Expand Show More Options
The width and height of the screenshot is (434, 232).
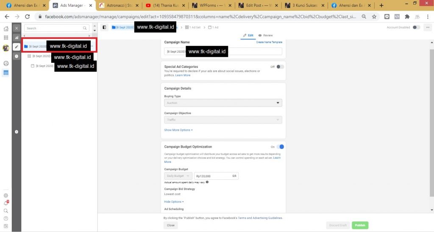(178, 130)
